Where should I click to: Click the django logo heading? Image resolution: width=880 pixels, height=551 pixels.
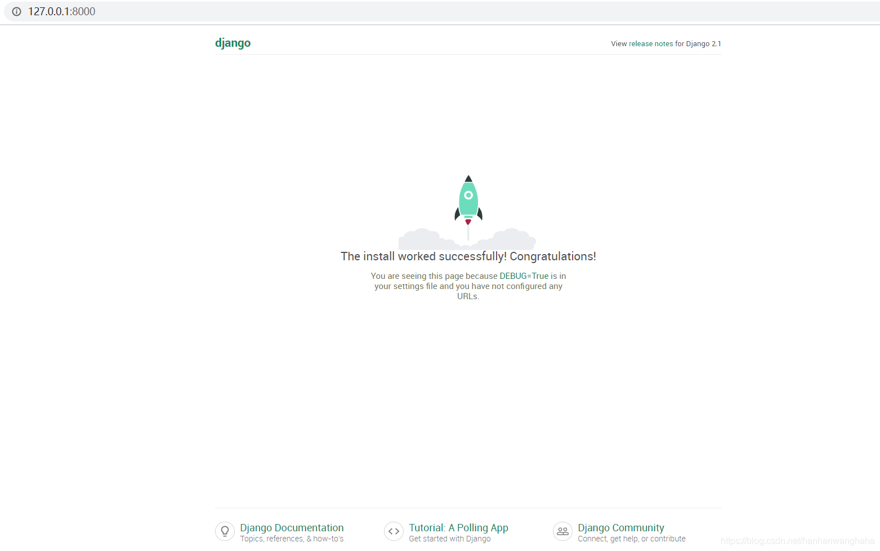[233, 43]
